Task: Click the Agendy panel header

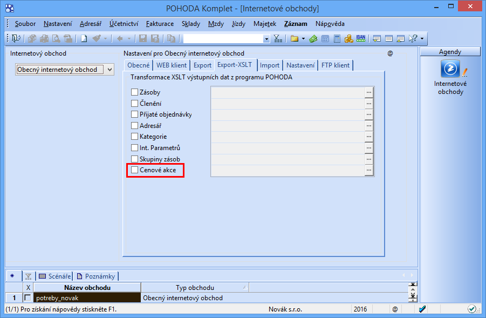Action: click(x=450, y=52)
